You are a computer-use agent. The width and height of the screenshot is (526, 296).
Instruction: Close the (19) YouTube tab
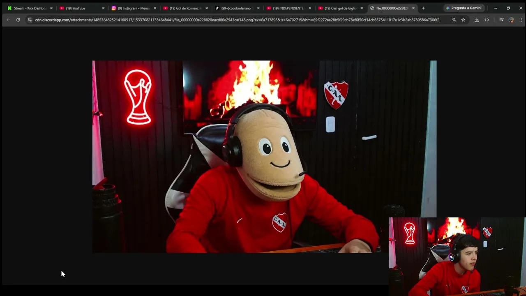coord(103,8)
